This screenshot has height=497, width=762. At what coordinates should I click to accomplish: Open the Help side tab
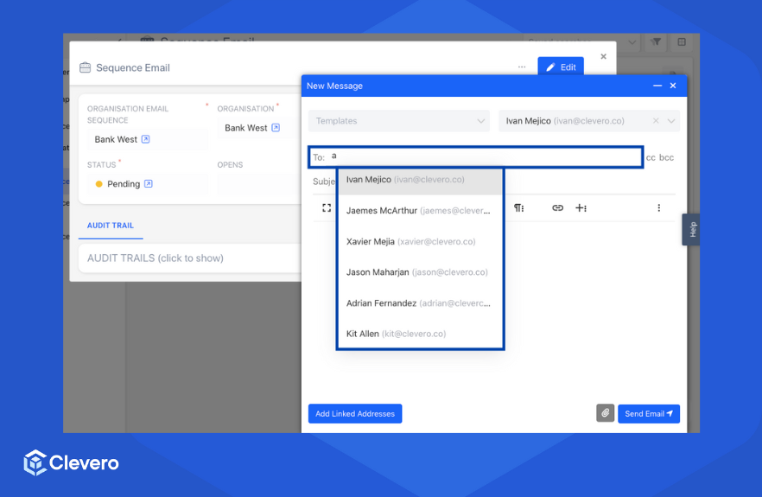(692, 230)
